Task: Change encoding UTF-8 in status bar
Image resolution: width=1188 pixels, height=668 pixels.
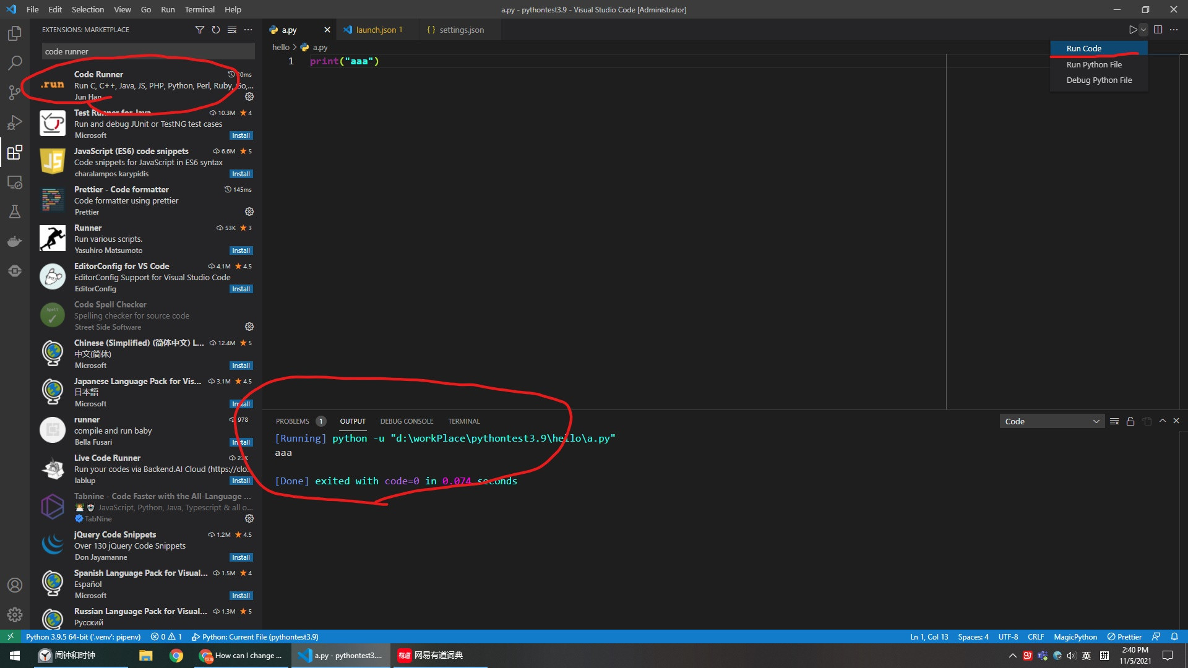Action: click(x=1008, y=636)
